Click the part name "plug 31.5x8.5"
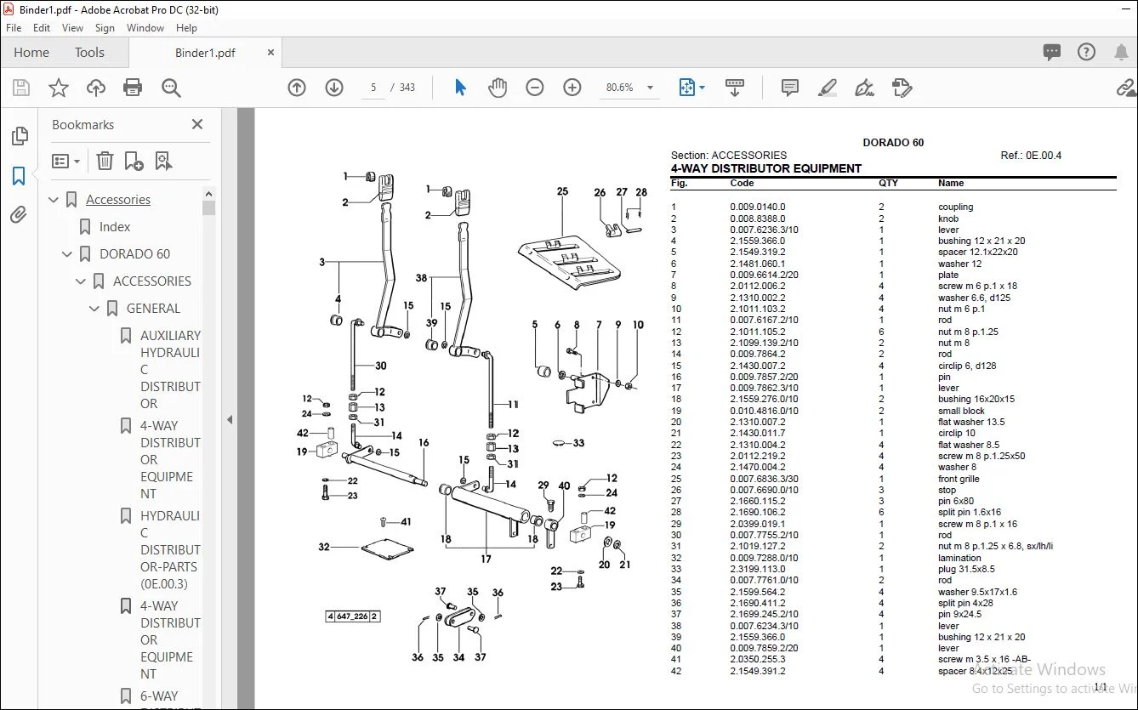Image resolution: width=1138 pixels, height=710 pixels. pyautogui.click(x=966, y=569)
